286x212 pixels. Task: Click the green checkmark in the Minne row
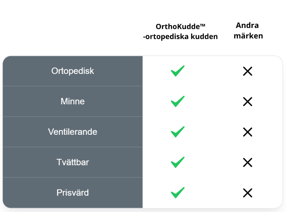(178, 101)
